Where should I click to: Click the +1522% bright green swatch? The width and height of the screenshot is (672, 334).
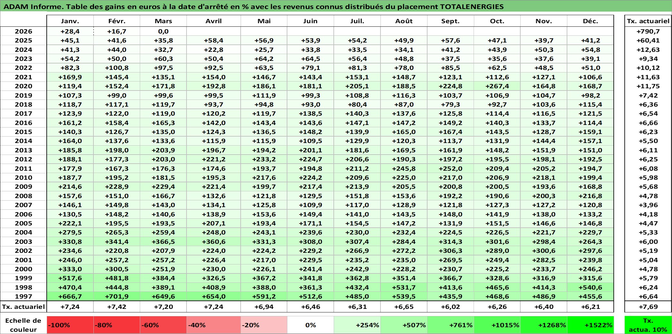590,325
